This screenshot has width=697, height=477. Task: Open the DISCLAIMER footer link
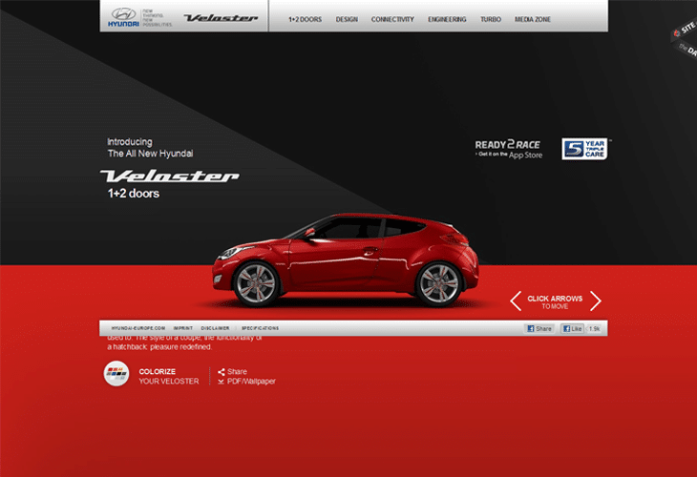(x=215, y=328)
